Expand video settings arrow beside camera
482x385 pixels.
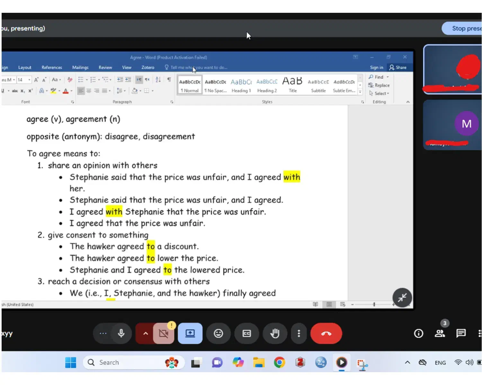click(145, 334)
